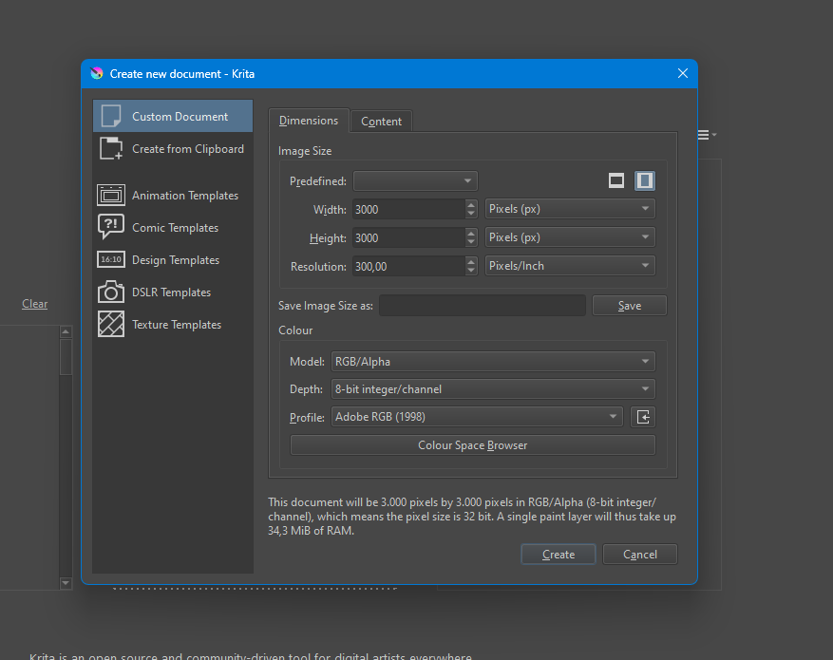Viewport: 833px width, 660px height.
Task: Select Texture Templates category
Action: (x=176, y=325)
